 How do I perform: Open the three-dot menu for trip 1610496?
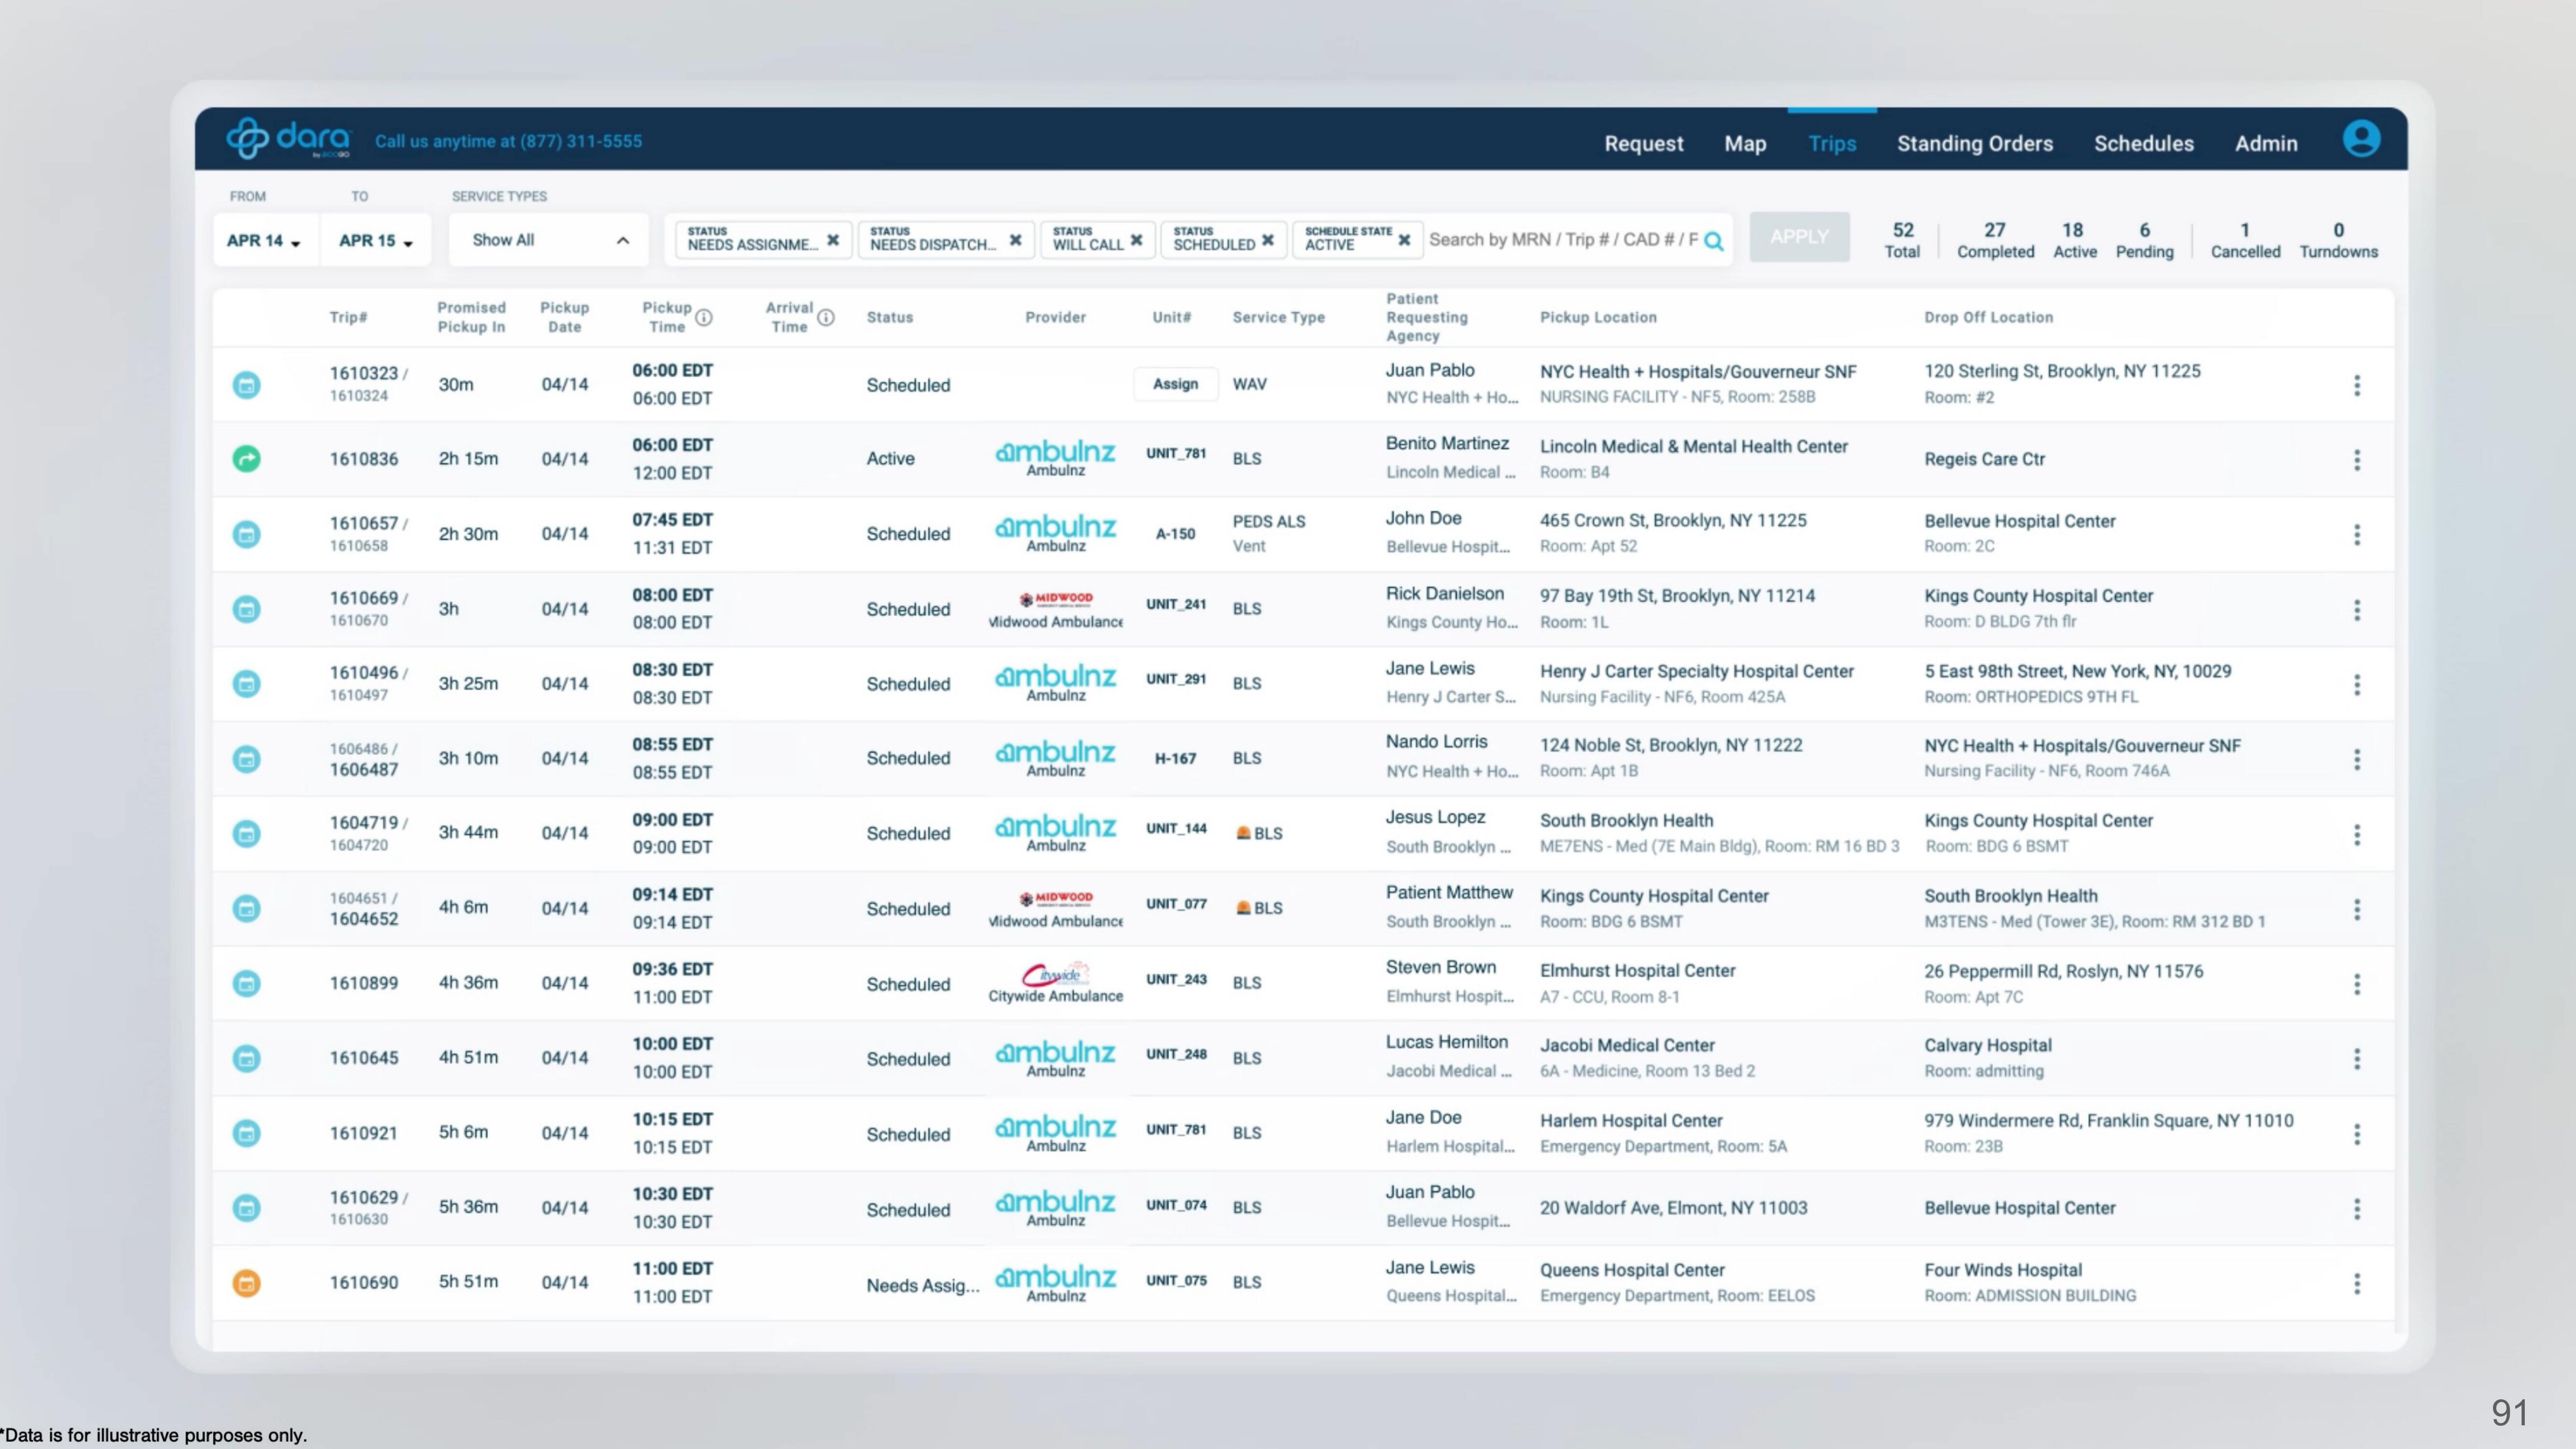(x=2357, y=685)
